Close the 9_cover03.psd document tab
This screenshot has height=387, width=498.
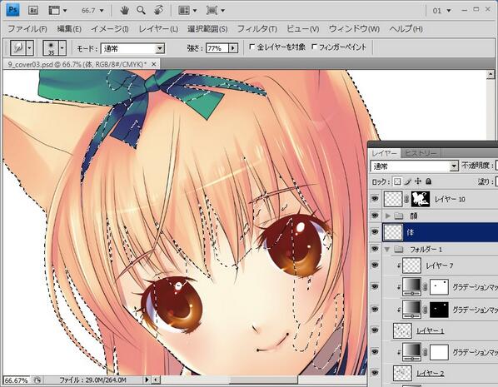(154, 64)
